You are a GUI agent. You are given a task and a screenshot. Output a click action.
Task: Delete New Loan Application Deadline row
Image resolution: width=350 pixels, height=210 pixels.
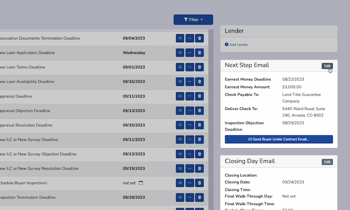pyautogui.click(x=200, y=53)
